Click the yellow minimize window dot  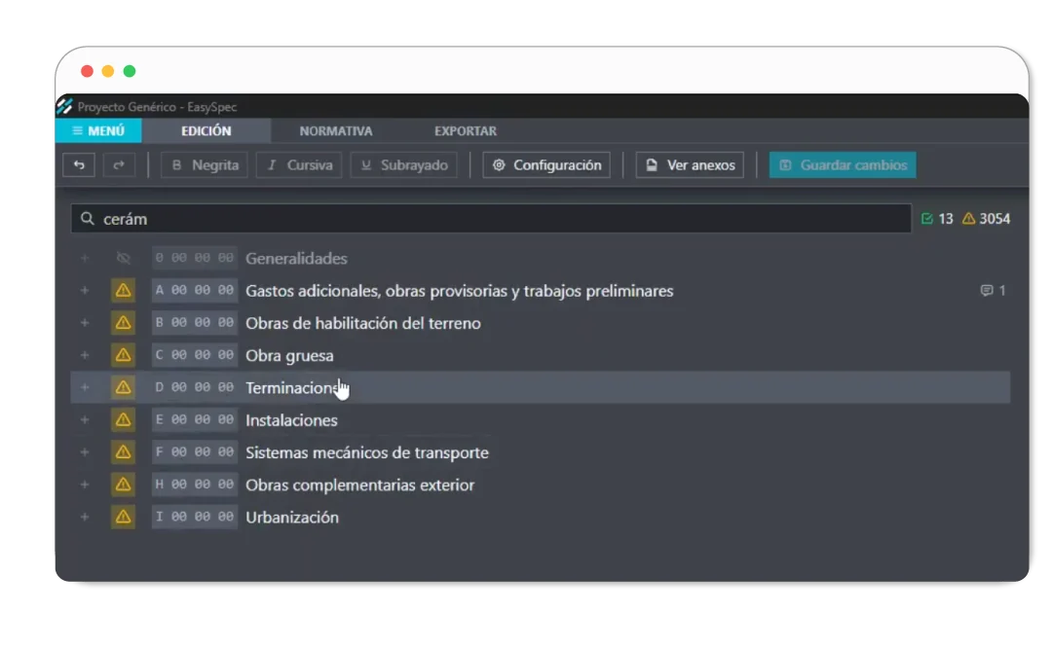pyautogui.click(x=108, y=71)
